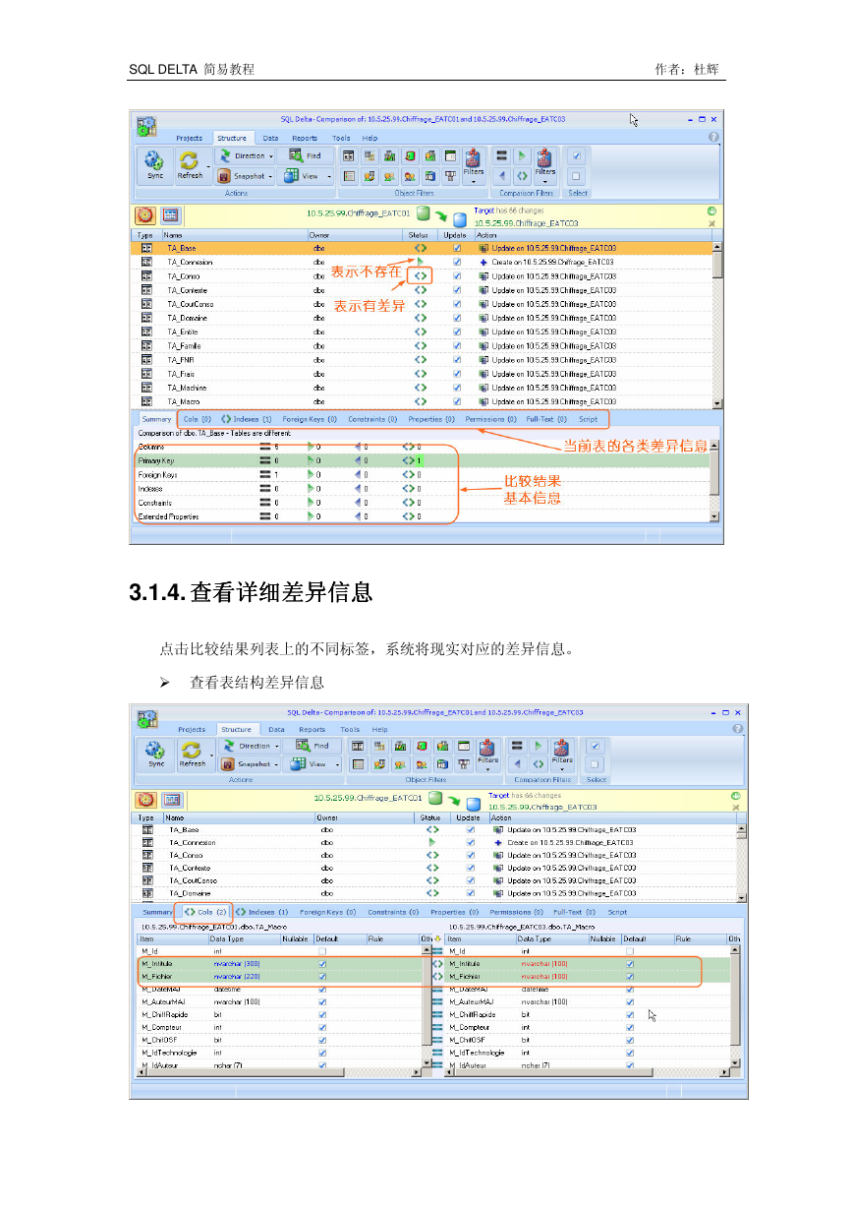
Task: Click the blue target database icon in the upper window
Action: [460, 218]
